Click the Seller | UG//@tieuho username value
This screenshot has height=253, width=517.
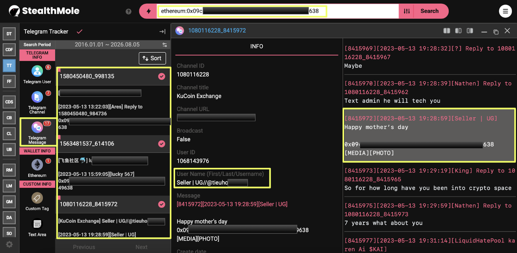(212, 182)
